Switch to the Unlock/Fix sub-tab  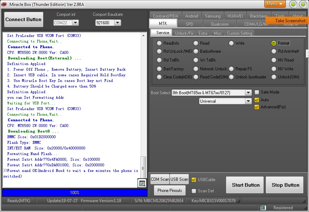[184, 33]
